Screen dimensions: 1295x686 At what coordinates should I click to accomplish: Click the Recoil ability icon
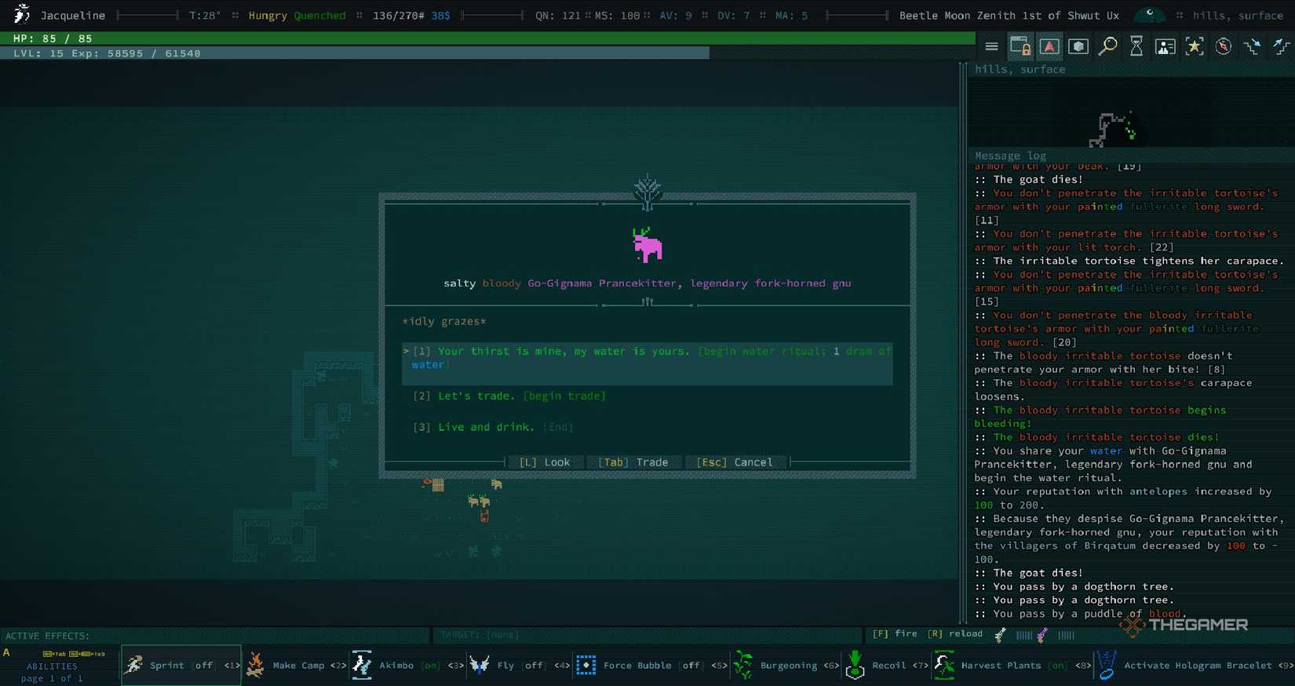click(x=855, y=665)
